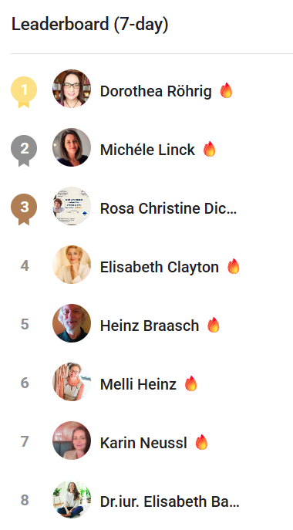
Task: Click the Melli Heinz name link
Action: pos(138,384)
